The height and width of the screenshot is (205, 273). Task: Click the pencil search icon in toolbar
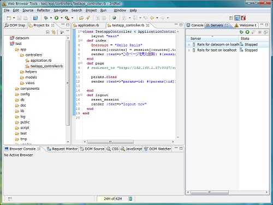pyautogui.click(x=88, y=18)
